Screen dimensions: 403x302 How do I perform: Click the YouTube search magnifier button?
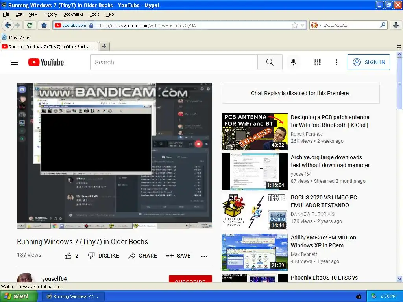[270, 62]
